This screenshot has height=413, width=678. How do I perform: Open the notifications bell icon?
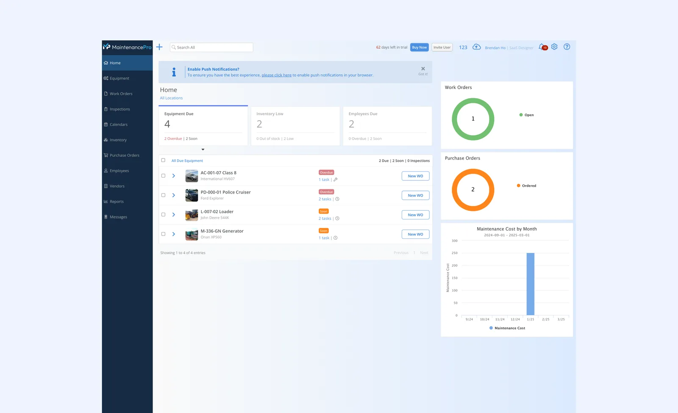(542, 47)
